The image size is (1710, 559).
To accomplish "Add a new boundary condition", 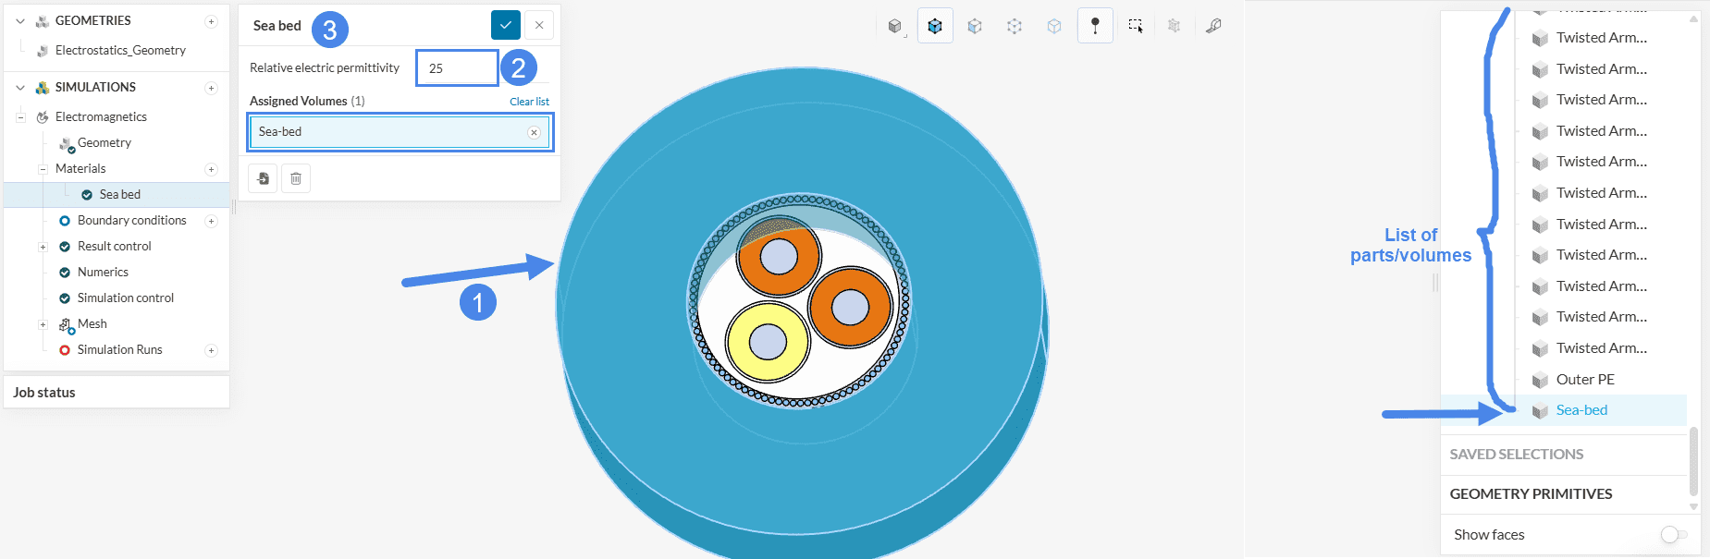I will tap(211, 221).
